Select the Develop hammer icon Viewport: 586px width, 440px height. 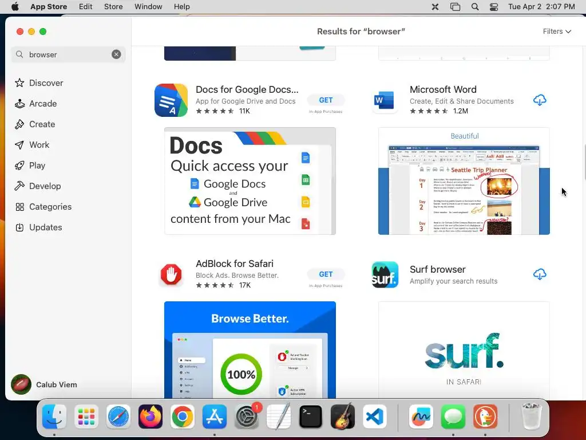click(19, 186)
